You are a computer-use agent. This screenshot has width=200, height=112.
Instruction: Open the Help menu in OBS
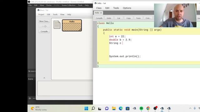pos(87,5)
